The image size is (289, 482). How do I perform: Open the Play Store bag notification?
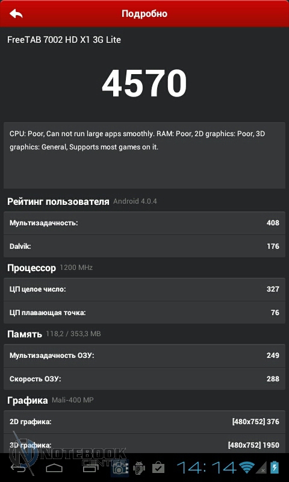(x=159, y=469)
